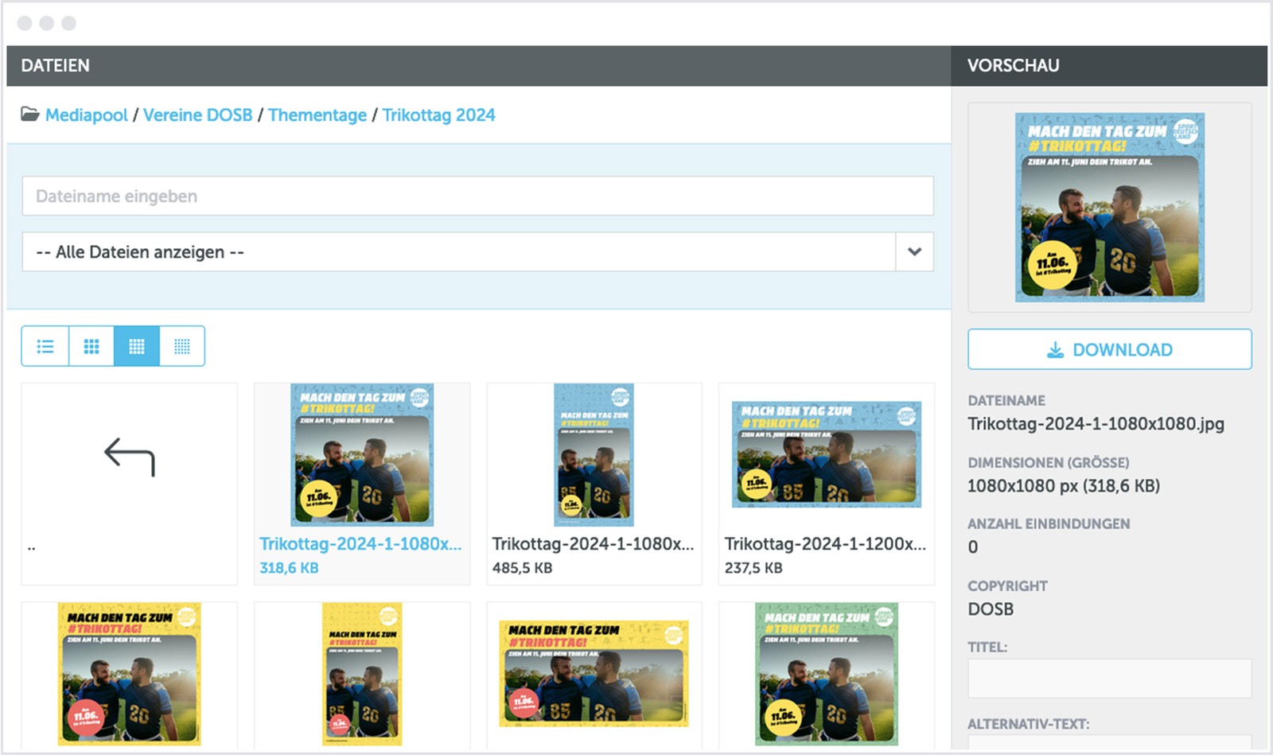Select the 485,5 KB portrait blue thumbnail
The width and height of the screenshot is (1273, 755).
pos(594,455)
